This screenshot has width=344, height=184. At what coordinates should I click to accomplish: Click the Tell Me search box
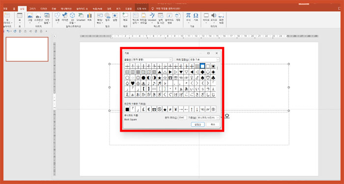pyautogui.click(x=168, y=8)
